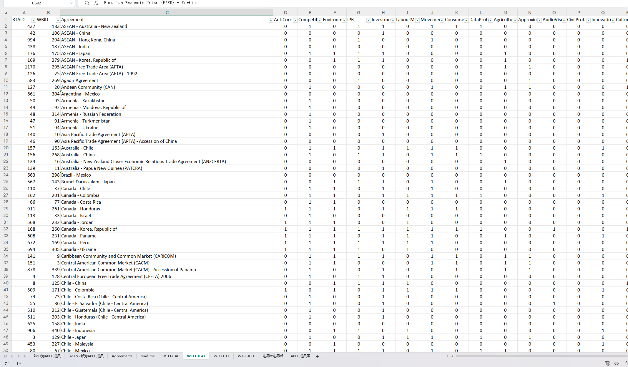Viewport: 628px width, 367px height.
Task: Open the Agreement column filter dropdown
Action: [x=270, y=20]
